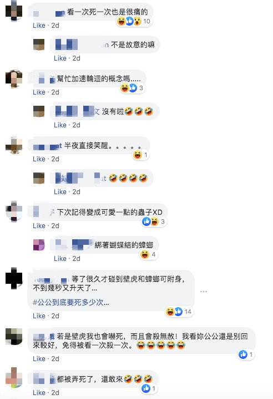Viewport: 273px width, 399px height.
Task: View haha reaction count on 綁著蝴蝶結的蟑螂 reply
Action: (149, 254)
